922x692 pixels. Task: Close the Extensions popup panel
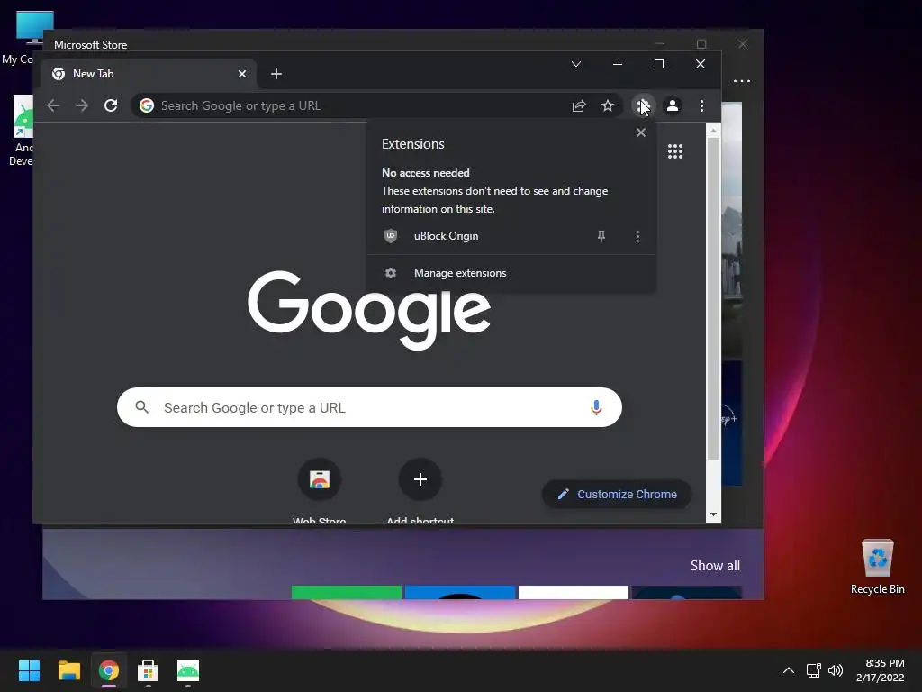point(641,132)
